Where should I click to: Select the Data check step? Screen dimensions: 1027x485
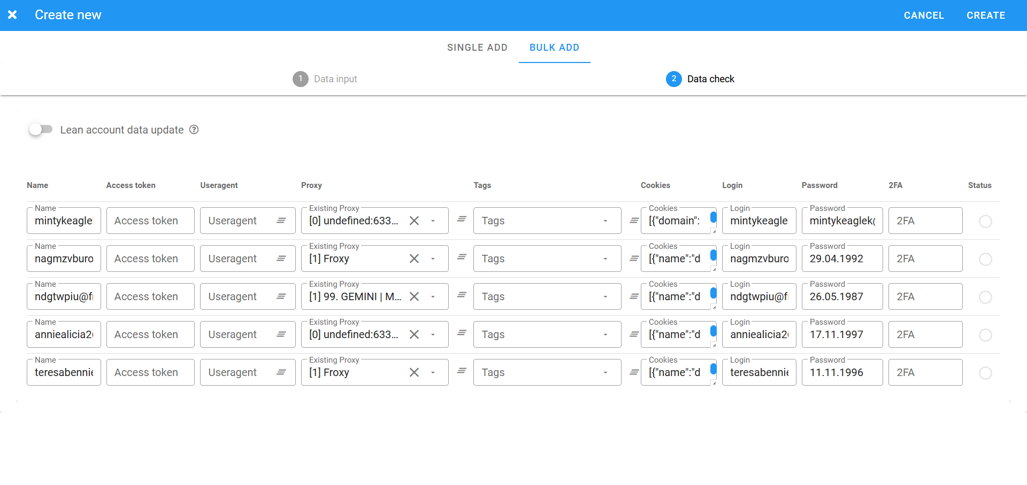point(700,79)
